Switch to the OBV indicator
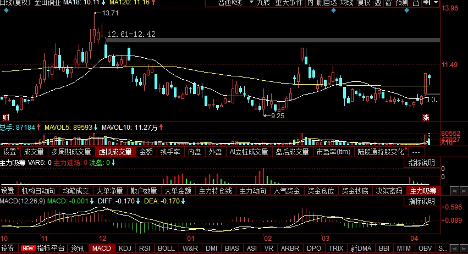The image size is (468, 254). point(425,249)
